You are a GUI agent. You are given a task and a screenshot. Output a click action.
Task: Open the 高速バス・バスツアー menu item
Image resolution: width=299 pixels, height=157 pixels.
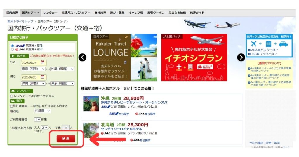point(76,13)
